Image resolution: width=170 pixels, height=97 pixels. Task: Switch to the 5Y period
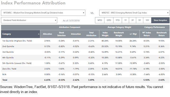[x=140, y=20]
